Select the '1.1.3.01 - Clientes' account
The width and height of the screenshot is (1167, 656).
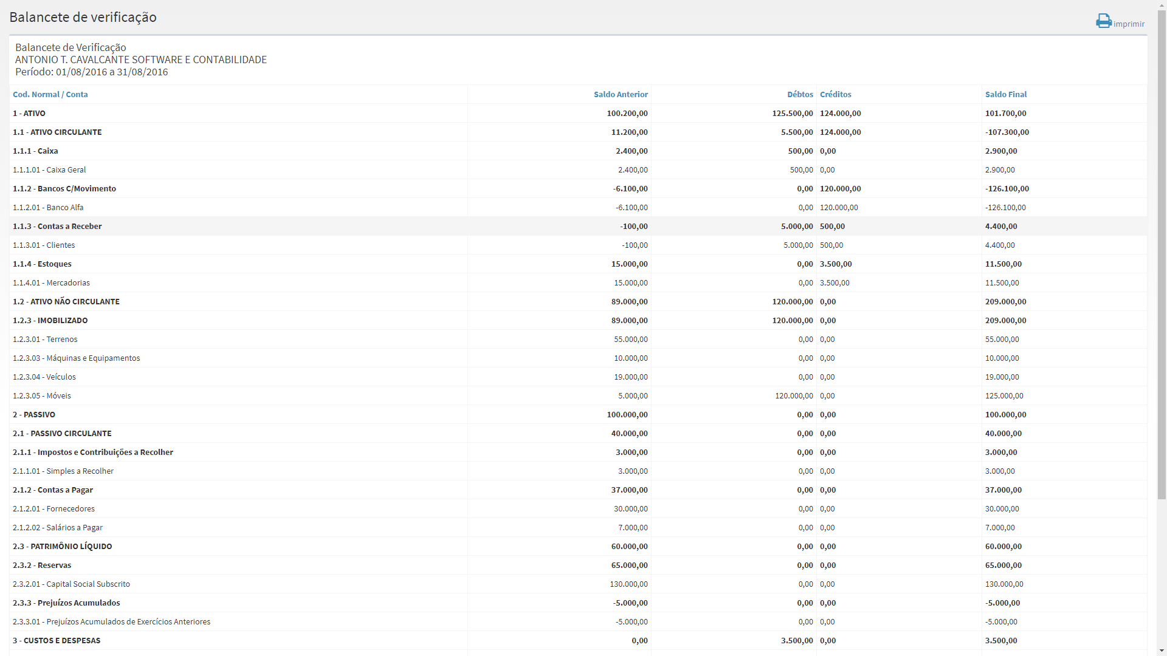coord(578,245)
